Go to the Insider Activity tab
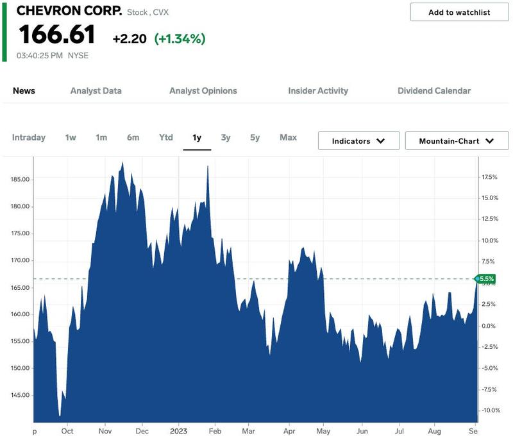This screenshot has width=513, height=438. (x=318, y=90)
